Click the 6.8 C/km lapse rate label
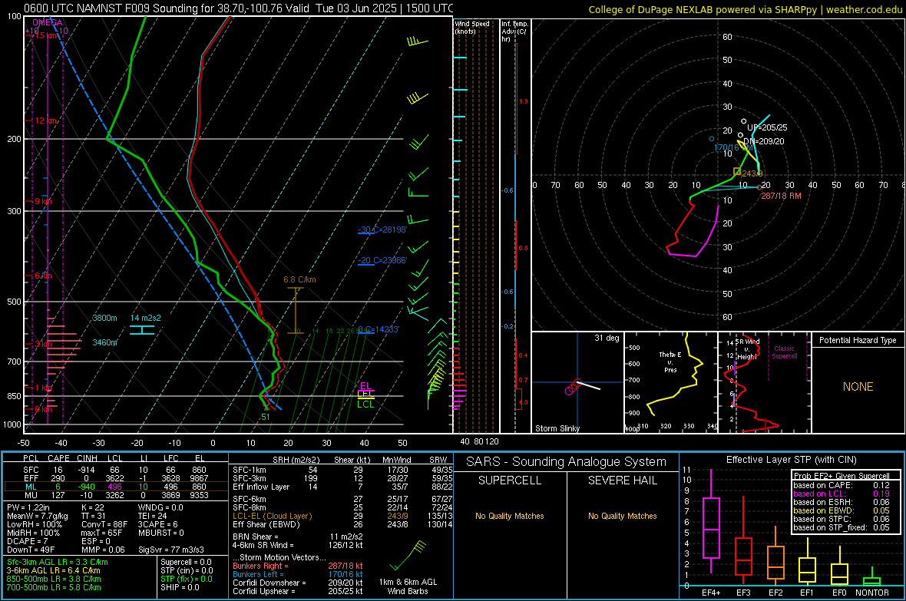 [299, 279]
